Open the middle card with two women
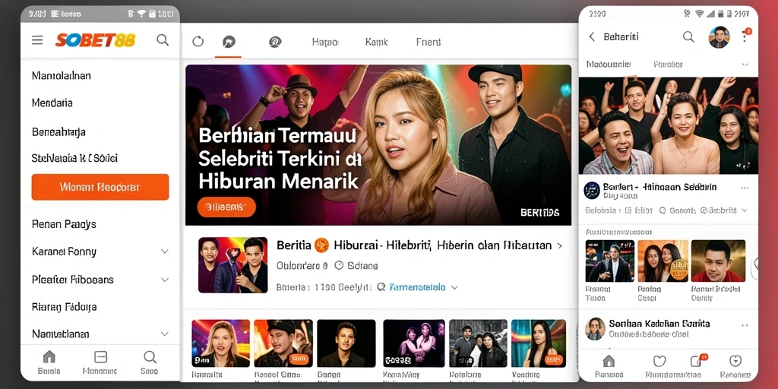This screenshot has width=778, height=389. pyautogui.click(x=663, y=261)
